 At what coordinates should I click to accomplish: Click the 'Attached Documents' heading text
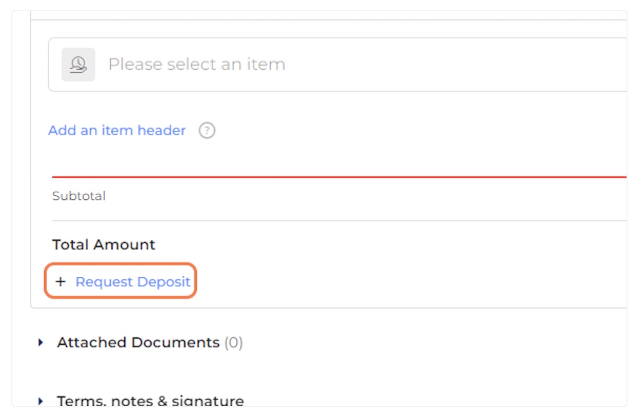coord(138,343)
